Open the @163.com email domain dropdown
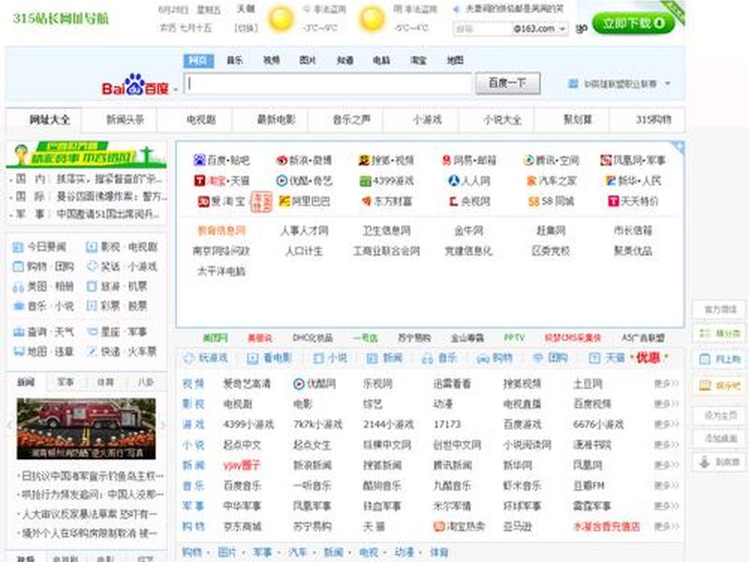The width and height of the screenshot is (749, 562). point(563,29)
